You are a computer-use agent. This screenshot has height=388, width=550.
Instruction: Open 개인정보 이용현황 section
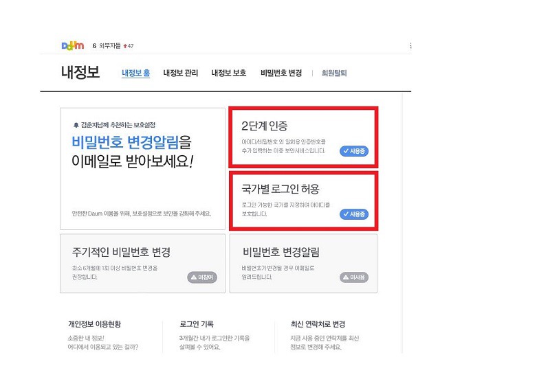[x=94, y=324]
